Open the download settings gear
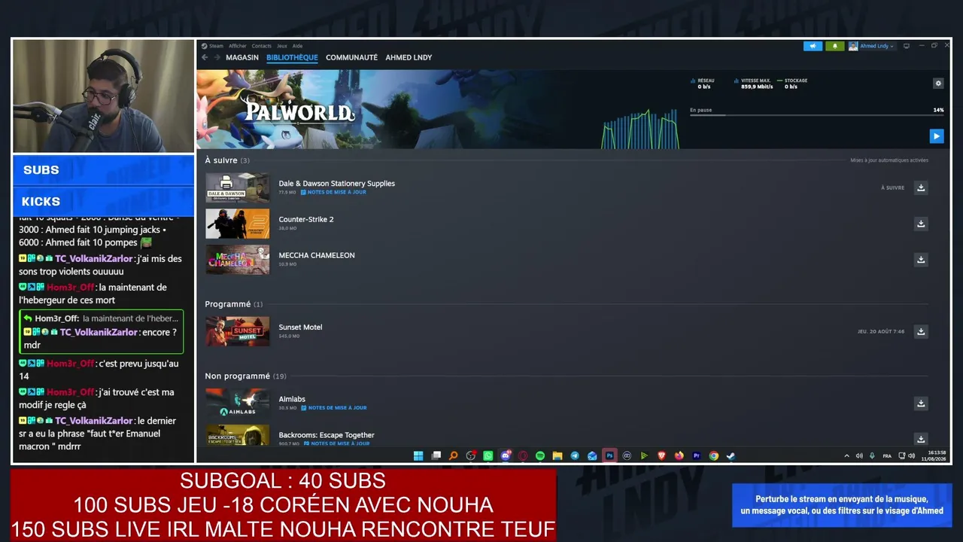This screenshot has width=963, height=542. (937, 84)
